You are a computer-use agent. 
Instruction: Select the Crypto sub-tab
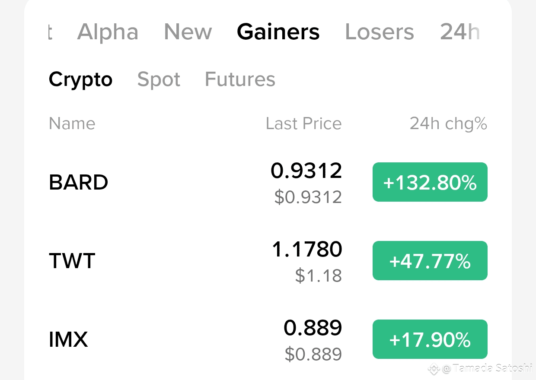click(x=81, y=79)
